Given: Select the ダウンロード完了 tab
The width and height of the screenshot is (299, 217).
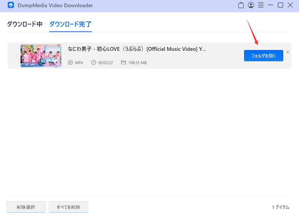Looking at the screenshot, I should 71,24.
